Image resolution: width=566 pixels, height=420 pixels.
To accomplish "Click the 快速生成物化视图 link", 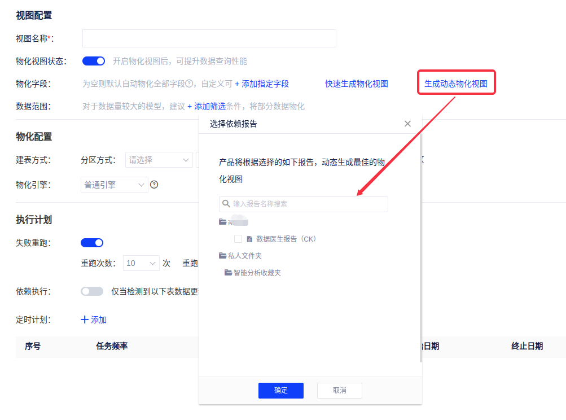I will point(357,84).
